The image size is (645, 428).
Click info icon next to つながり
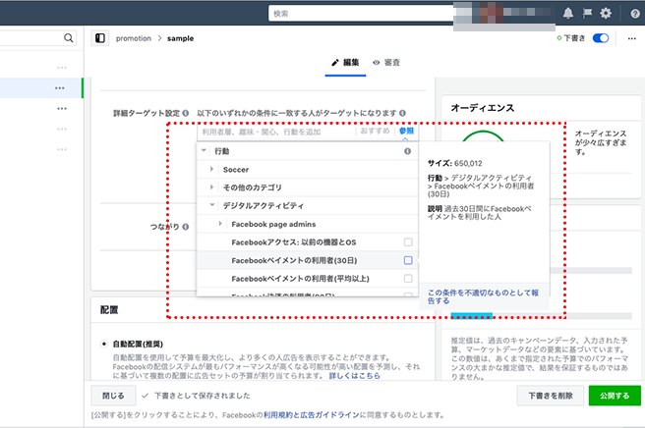(186, 227)
